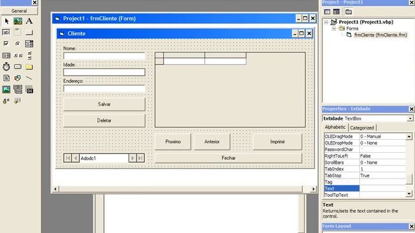Select the Line control tool
The width and height of the screenshot is (415, 233).
[29, 78]
